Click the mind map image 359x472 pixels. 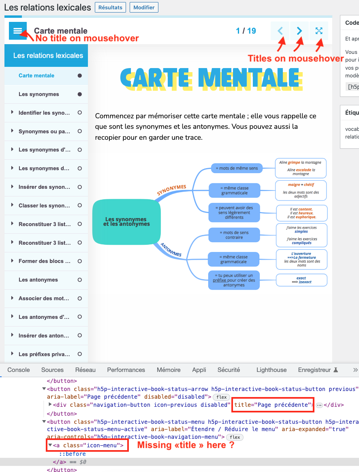pyautogui.click(x=210, y=223)
